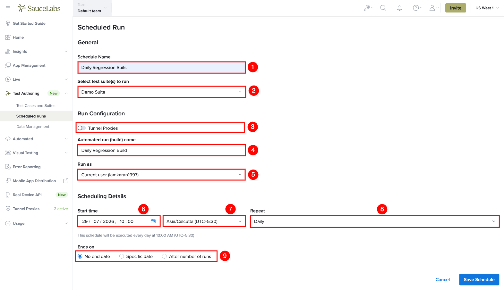Click the Invite button
Screen dimensions: 504x290
(456, 8)
